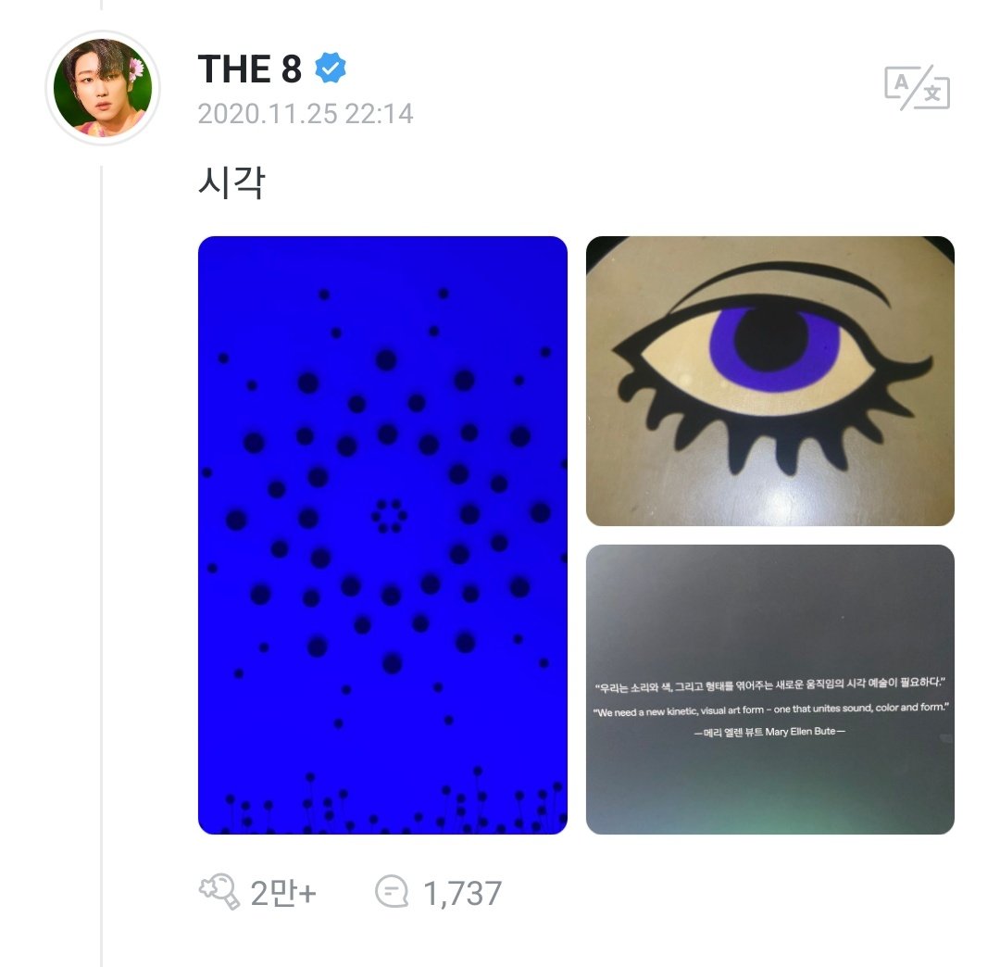1000x967 pixels.
Task: Open the painted eye image
Action: [769, 381]
